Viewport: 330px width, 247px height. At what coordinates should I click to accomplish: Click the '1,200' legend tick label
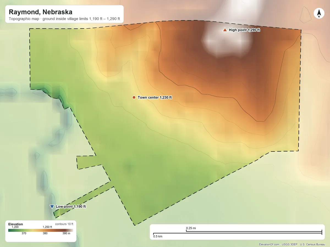coord(15,227)
